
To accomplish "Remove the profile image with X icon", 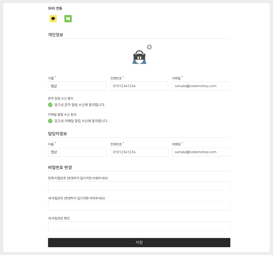I will pos(149,47).
